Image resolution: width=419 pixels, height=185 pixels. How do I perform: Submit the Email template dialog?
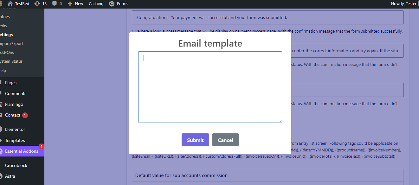195,140
